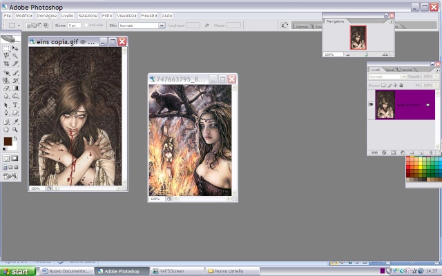
Task: Open marquee tool preset picker arrow
Action: 19,26
